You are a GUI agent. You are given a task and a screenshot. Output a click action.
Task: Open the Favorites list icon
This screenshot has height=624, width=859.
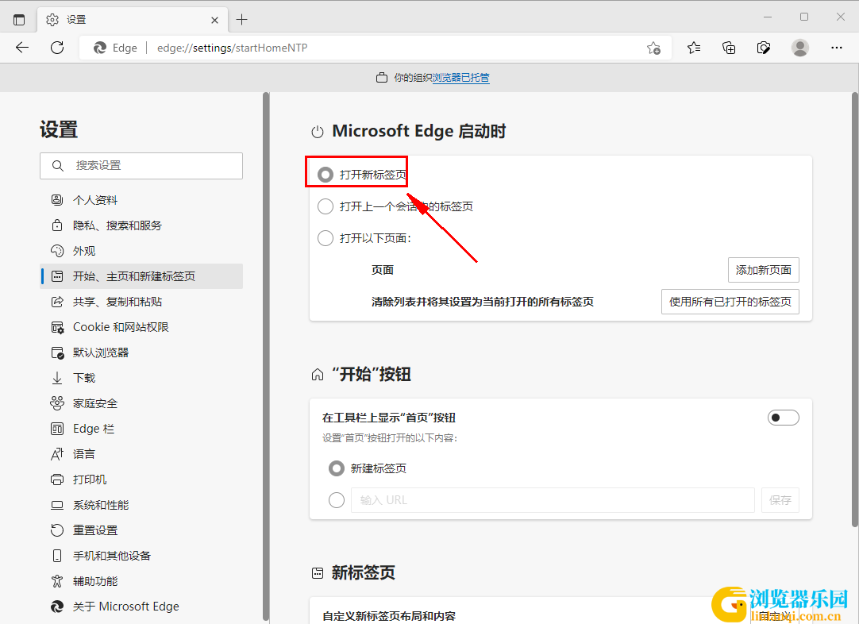[x=694, y=48]
